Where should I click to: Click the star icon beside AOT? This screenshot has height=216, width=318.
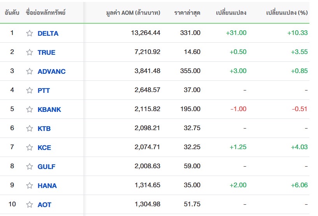pos(30,204)
